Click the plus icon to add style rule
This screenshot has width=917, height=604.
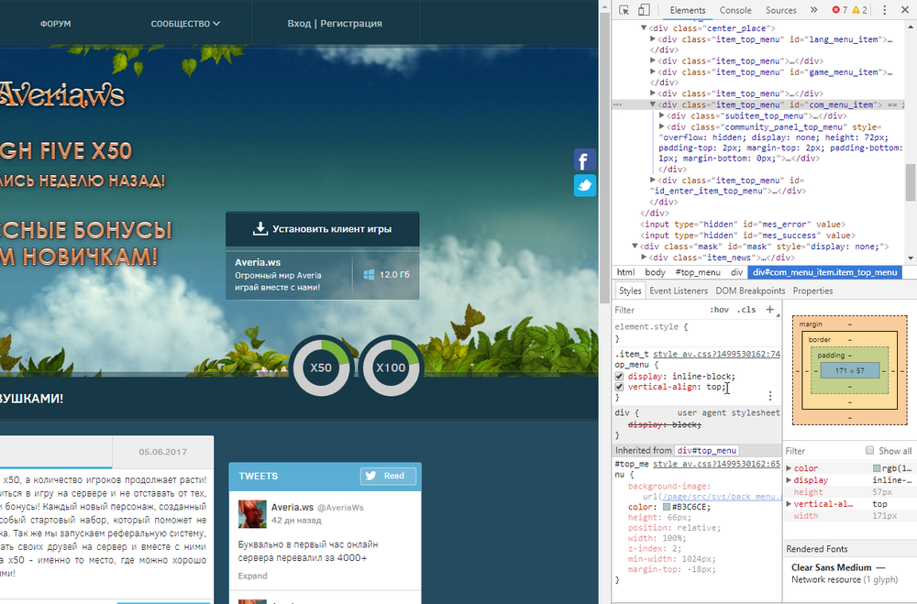point(770,310)
